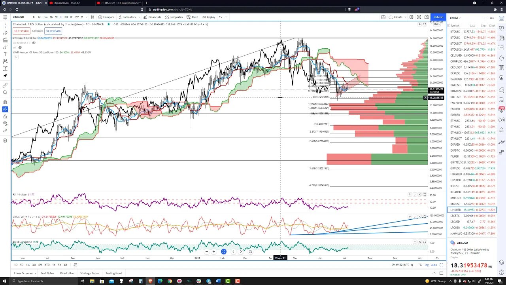
Task: Open the candlestick chart style selector
Action: click(x=93, y=17)
